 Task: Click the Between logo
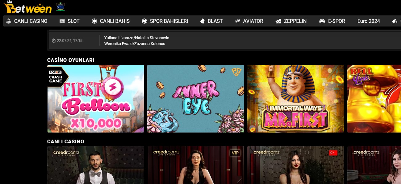(x=28, y=7)
